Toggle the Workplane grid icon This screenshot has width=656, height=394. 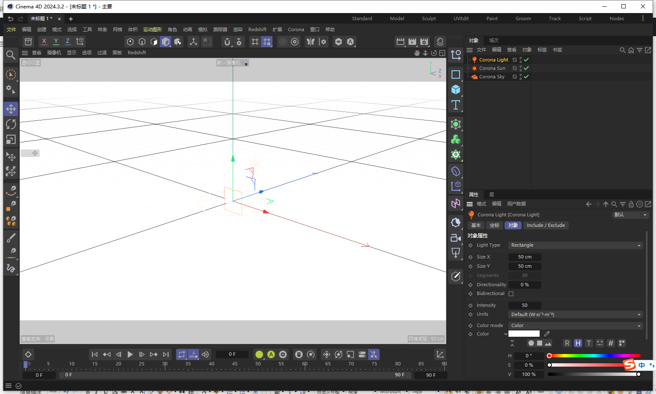click(x=255, y=42)
